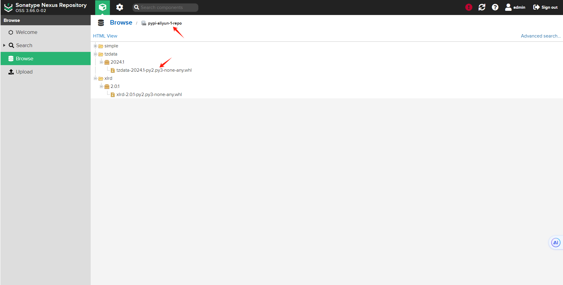Click the xlrd folder icon
Viewport: 563px width, 285px height.
coord(101,78)
